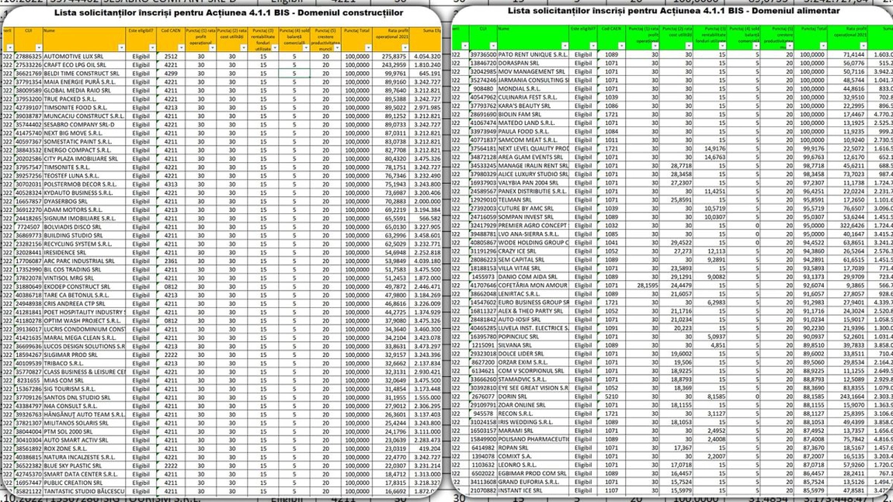This screenshot has width=893, height=502.
Task: Select the cell 'PATO RENT UNIQUE S.R.L.'
Action: click(x=533, y=54)
